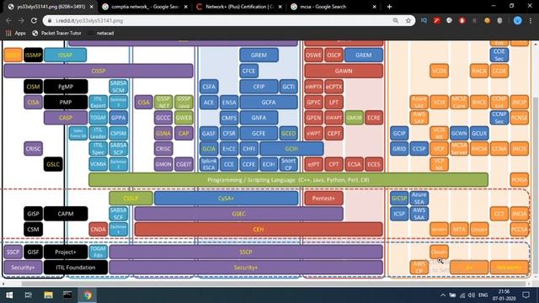Close the comptia network Google Search tab

185,7
